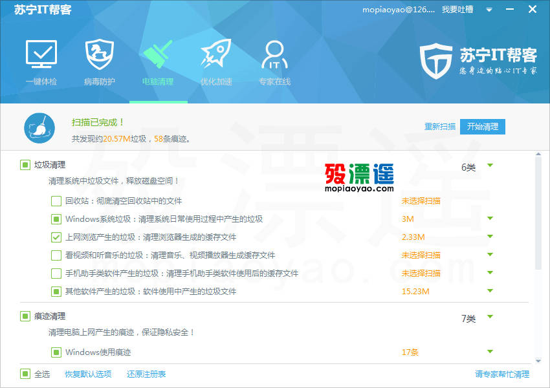Expand the 手机助手类软件 row arrow

(490, 273)
